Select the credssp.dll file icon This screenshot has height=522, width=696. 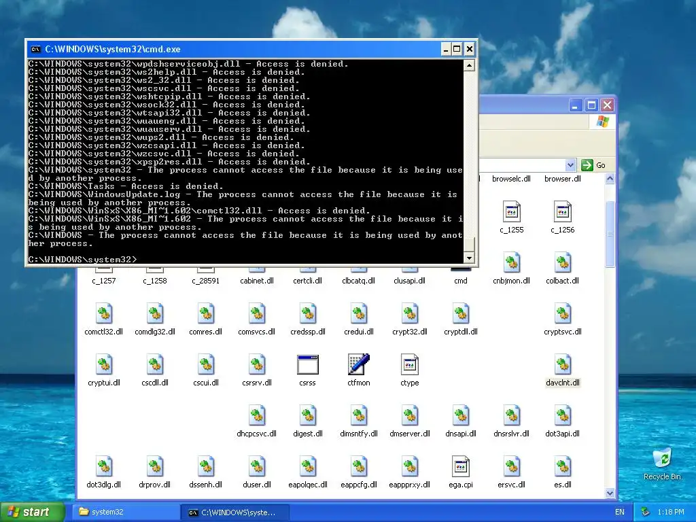(308, 313)
